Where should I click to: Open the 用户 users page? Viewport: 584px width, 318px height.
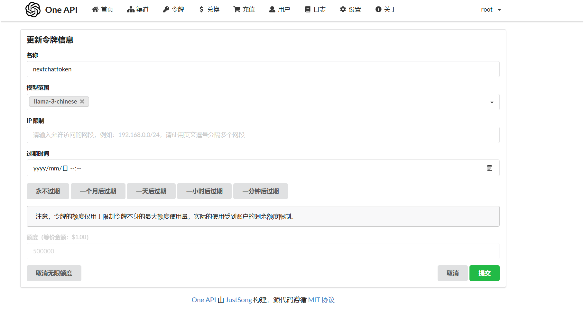280,10
